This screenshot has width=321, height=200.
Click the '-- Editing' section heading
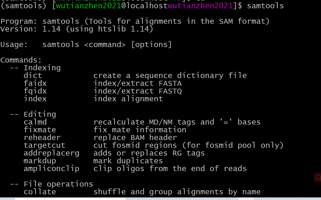[33, 114]
